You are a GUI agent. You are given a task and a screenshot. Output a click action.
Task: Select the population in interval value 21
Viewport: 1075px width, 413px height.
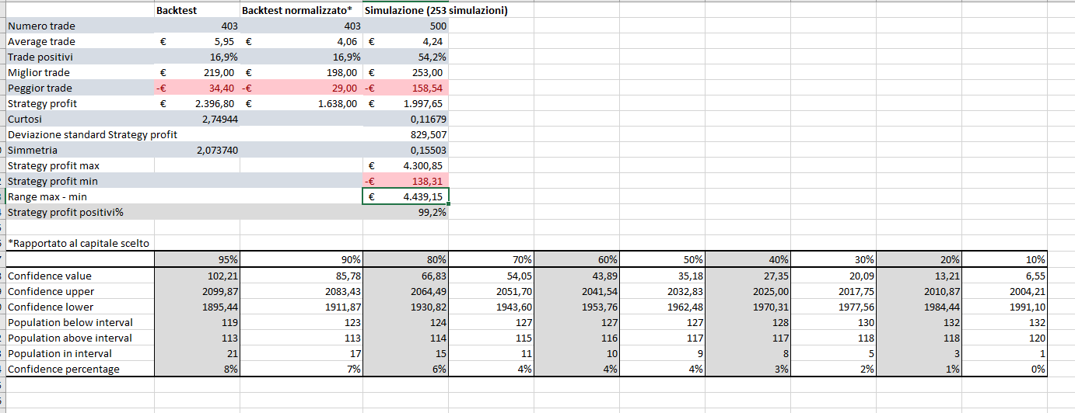coord(198,353)
